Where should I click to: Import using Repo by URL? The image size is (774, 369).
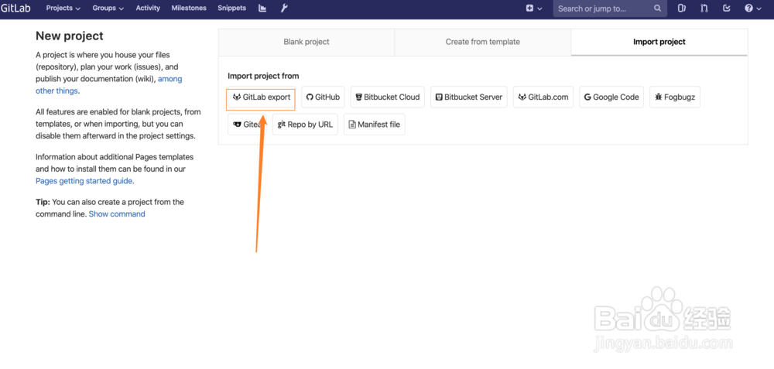click(x=305, y=125)
